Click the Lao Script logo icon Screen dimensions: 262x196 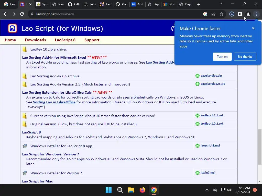coord(13,28)
